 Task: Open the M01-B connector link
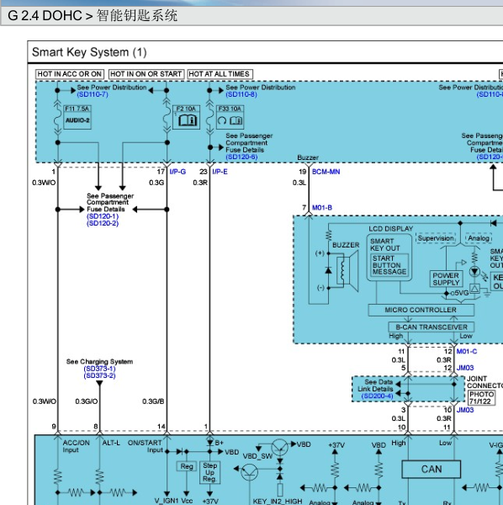pyautogui.click(x=322, y=208)
